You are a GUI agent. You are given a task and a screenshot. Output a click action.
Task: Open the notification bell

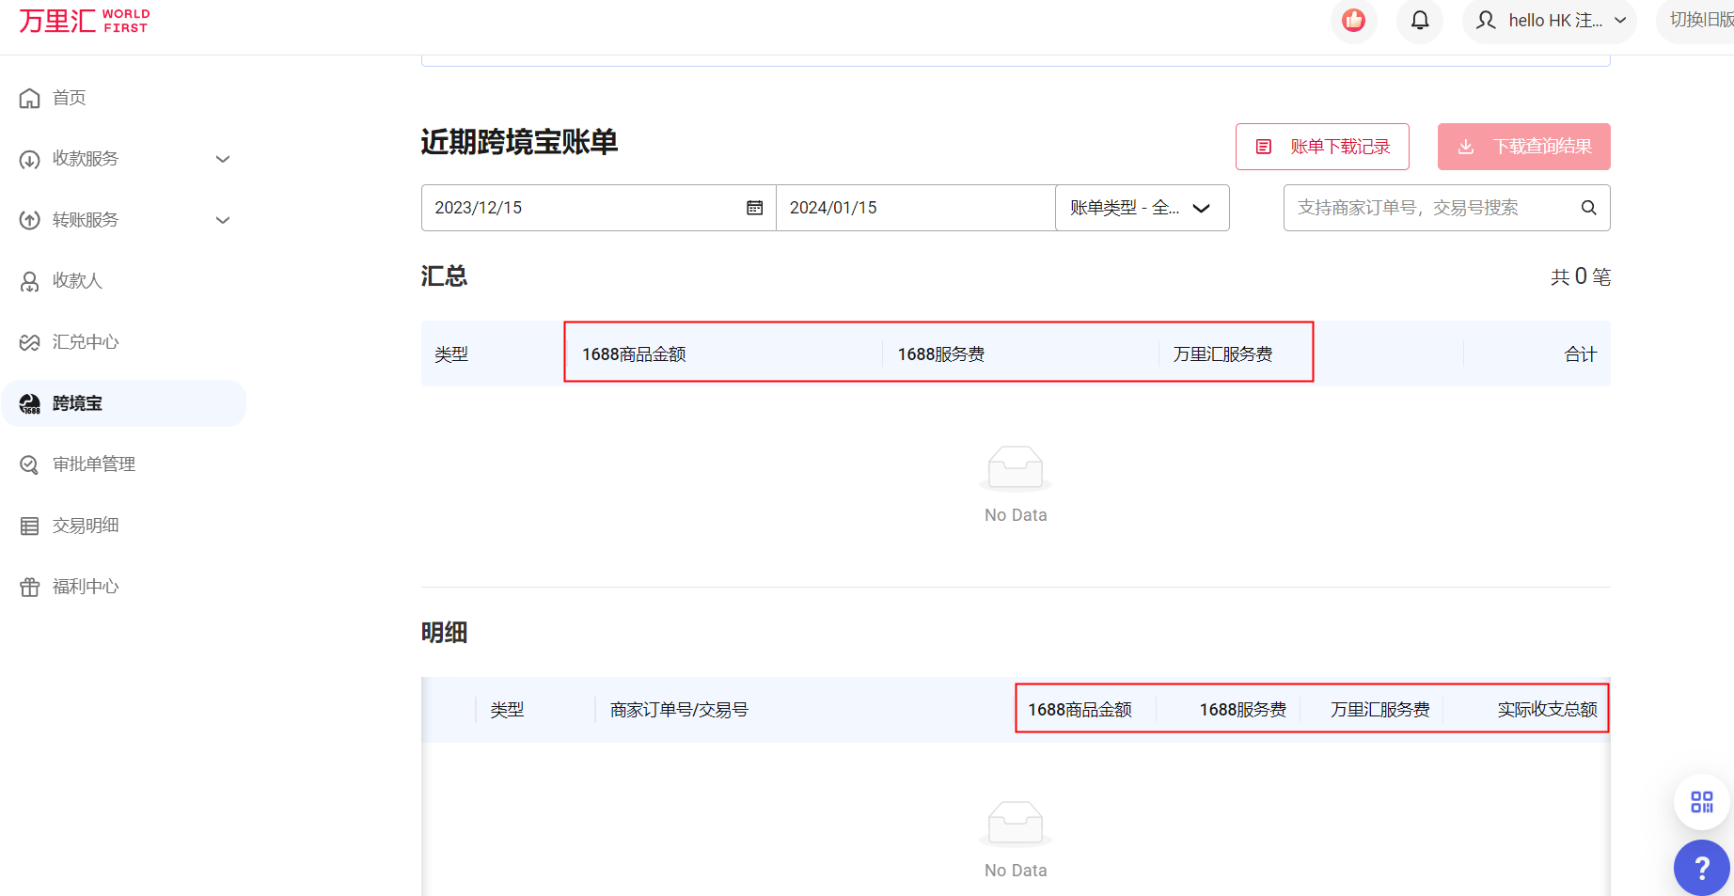click(x=1420, y=20)
